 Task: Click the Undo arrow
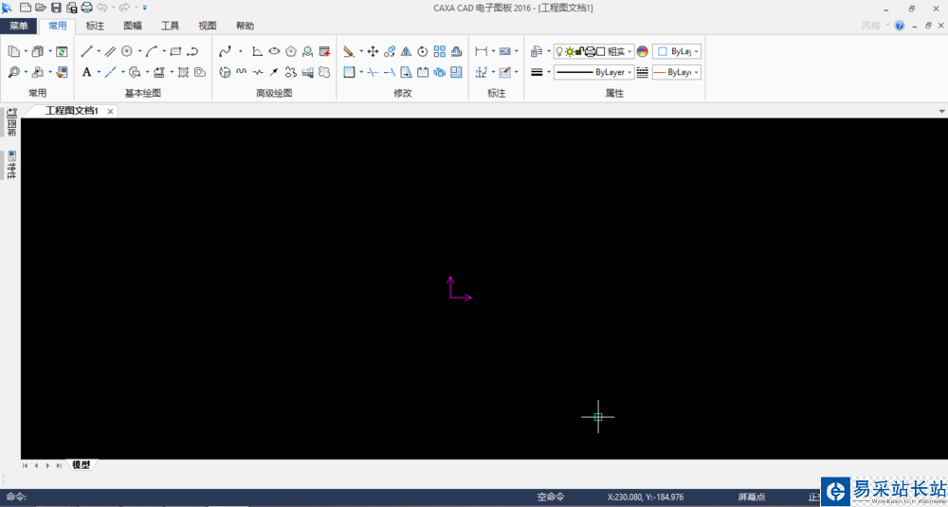(102, 8)
